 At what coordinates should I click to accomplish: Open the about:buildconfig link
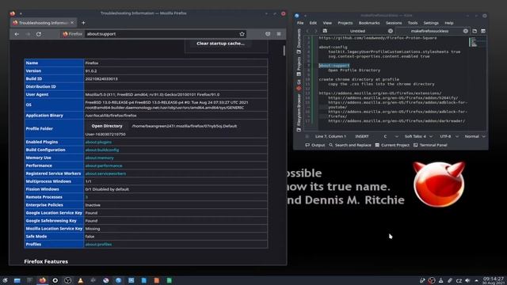[102, 150]
